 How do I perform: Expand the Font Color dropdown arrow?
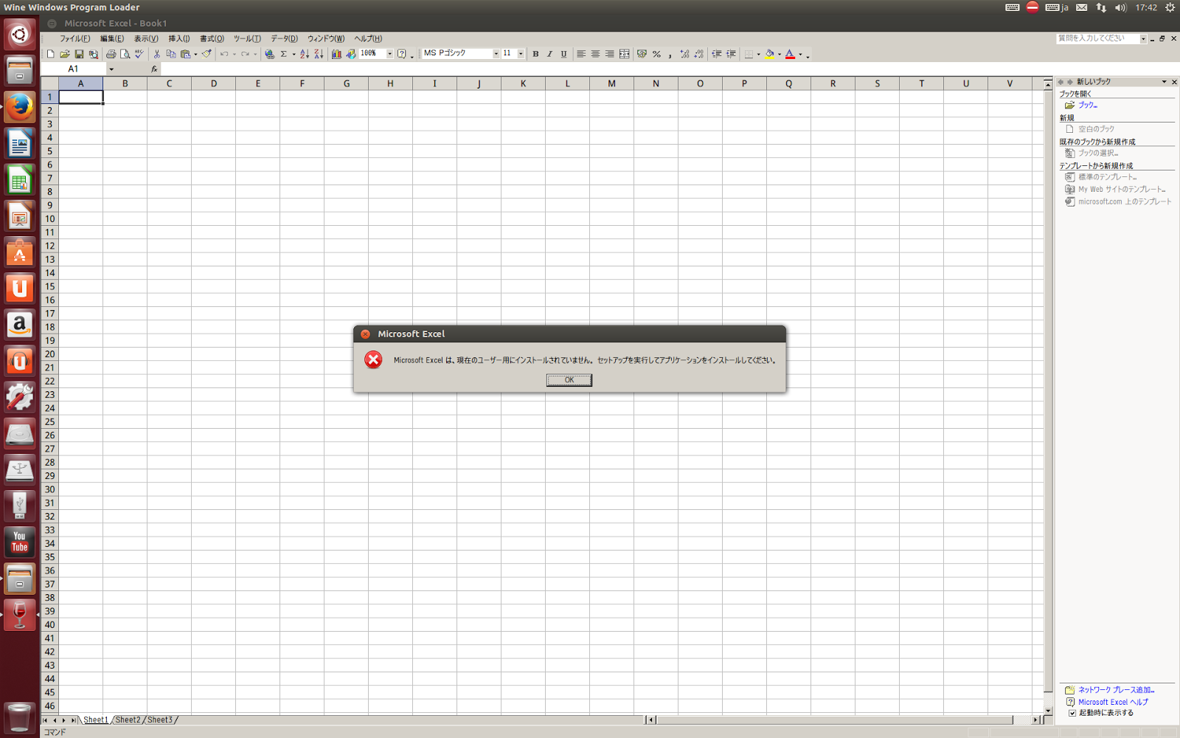[800, 54]
